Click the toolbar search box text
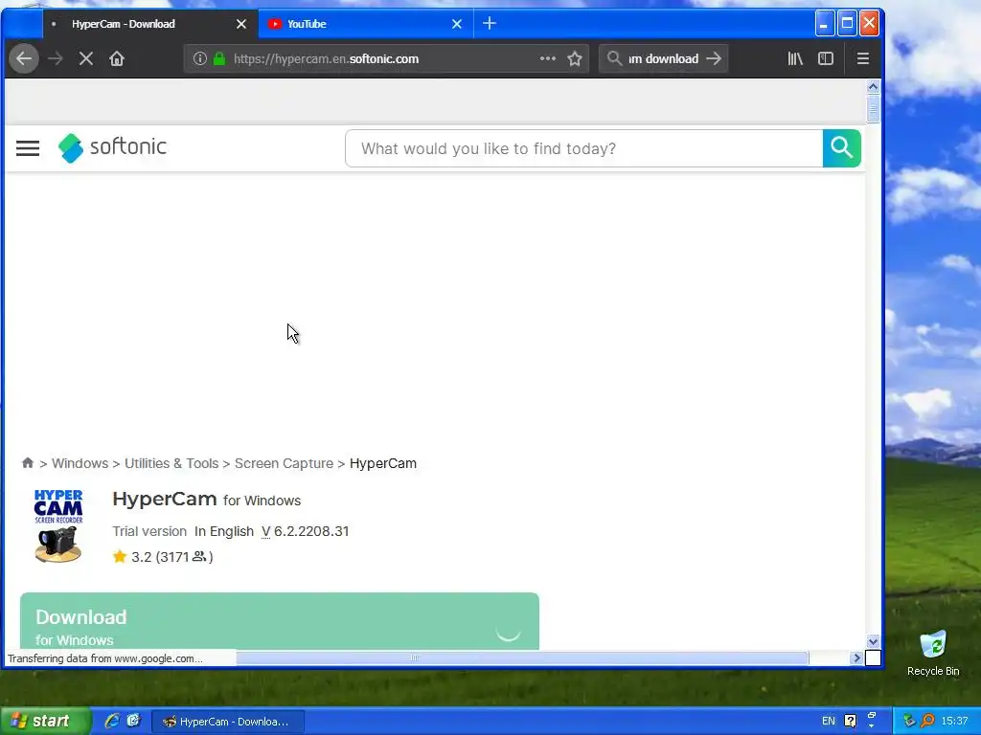The height and width of the screenshot is (735, 981). (663, 58)
